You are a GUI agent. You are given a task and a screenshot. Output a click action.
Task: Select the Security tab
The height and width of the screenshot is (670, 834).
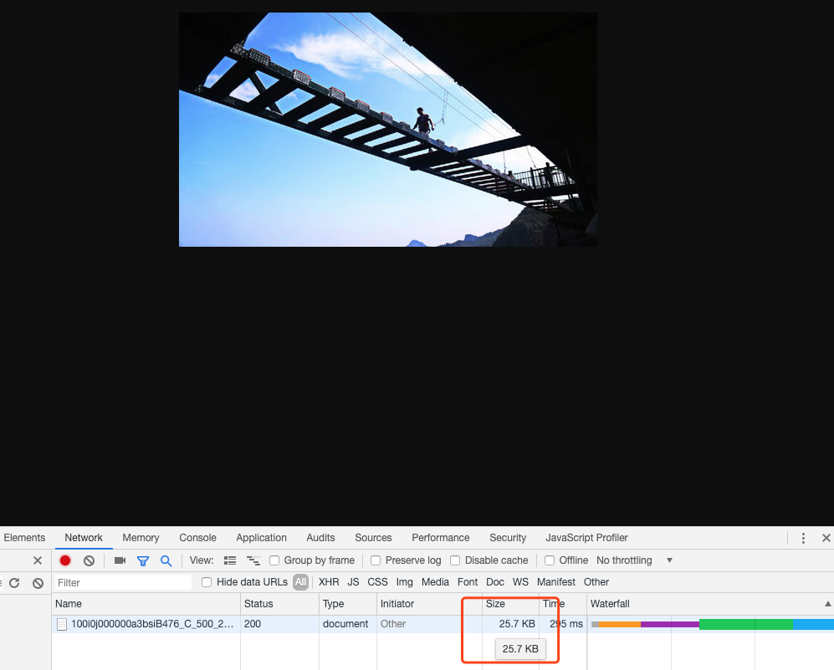pos(508,538)
